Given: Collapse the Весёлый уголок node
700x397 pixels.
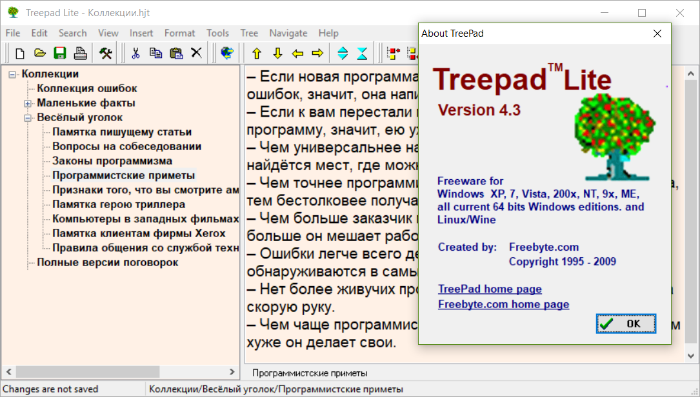Looking at the screenshot, I should pyautogui.click(x=28, y=118).
